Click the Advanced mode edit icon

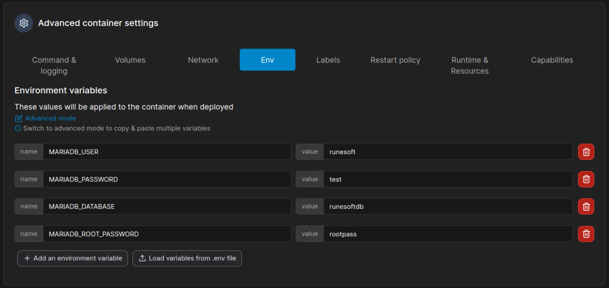coord(19,118)
